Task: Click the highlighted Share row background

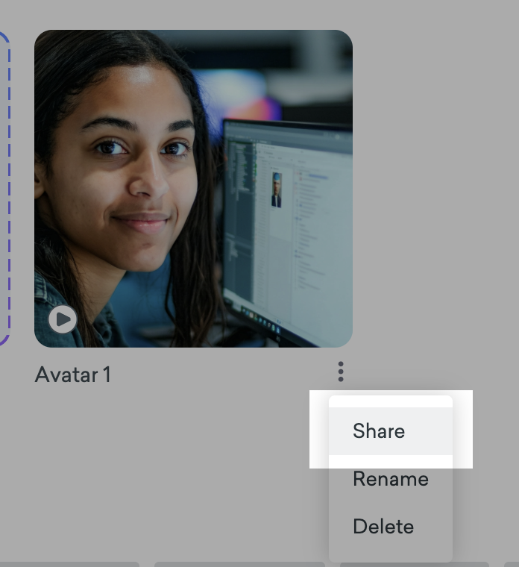Action: pos(432,431)
